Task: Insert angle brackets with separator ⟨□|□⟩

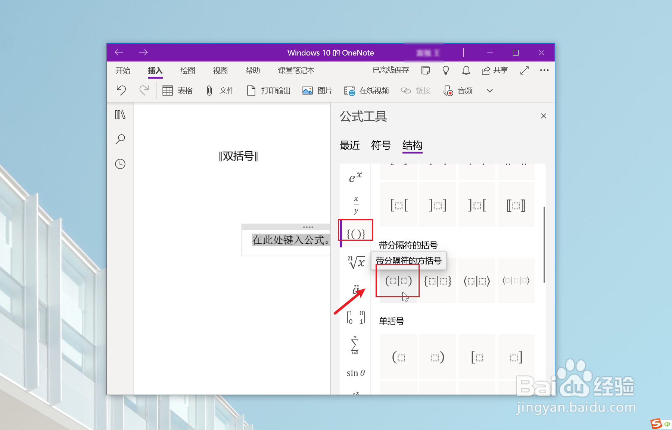Action: coord(477,281)
